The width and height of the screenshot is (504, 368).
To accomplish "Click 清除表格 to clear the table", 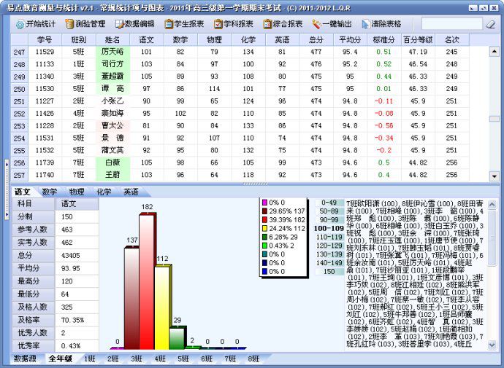I will point(381,24).
